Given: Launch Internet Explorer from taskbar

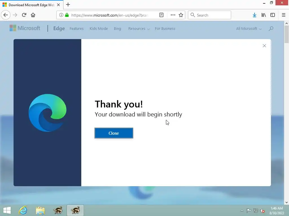Looking at the screenshot, I should tap(23, 210).
